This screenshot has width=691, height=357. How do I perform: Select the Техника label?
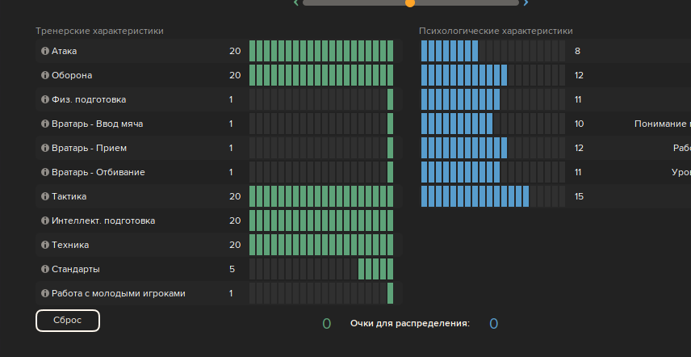[70, 245]
